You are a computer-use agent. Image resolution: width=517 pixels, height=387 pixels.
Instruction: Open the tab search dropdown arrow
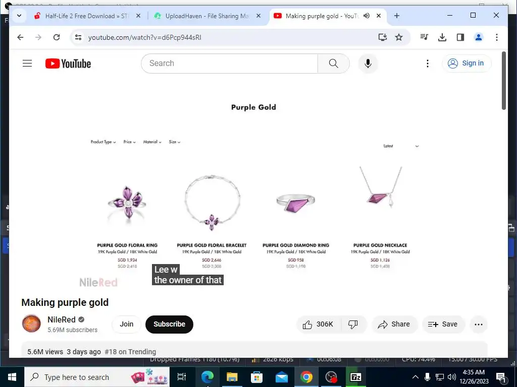(19, 16)
